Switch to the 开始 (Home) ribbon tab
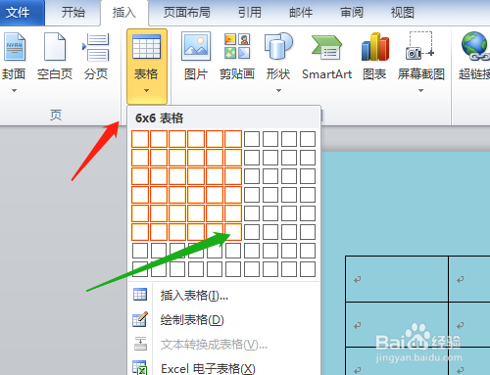 (73, 13)
